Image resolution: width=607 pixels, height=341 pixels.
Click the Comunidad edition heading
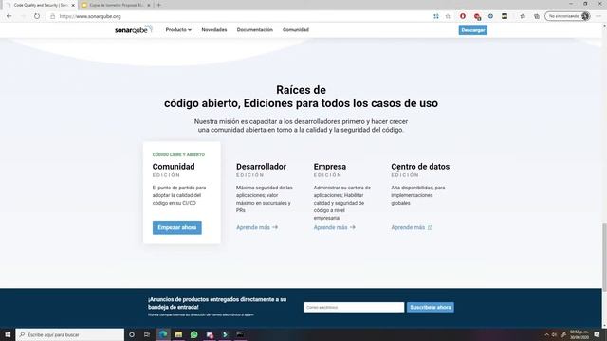click(x=174, y=167)
